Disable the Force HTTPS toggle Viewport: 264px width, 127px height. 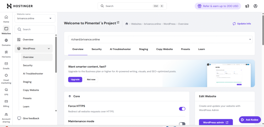(x=182, y=109)
